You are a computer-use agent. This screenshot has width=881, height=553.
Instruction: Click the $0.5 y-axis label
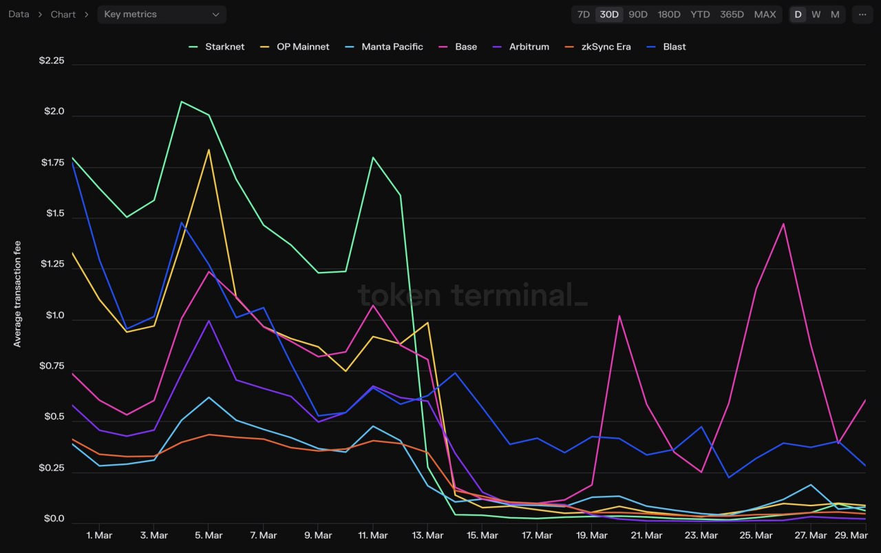pyautogui.click(x=54, y=417)
